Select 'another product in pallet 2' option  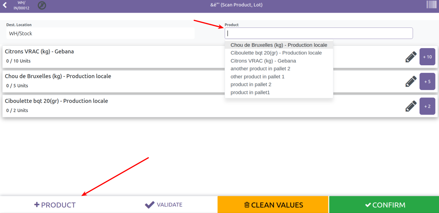(x=260, y=69)
